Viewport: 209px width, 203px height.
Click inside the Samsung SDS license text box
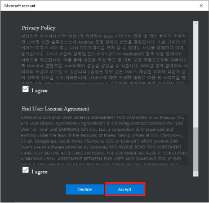105,140
